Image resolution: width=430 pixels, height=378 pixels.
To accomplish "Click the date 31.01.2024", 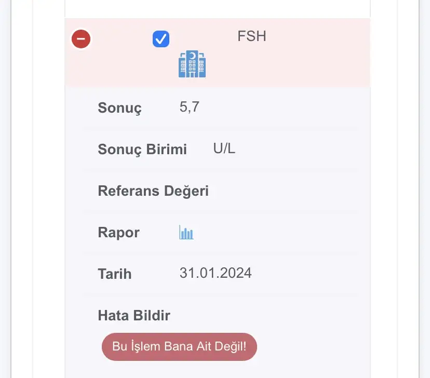I will click(216, 273).
